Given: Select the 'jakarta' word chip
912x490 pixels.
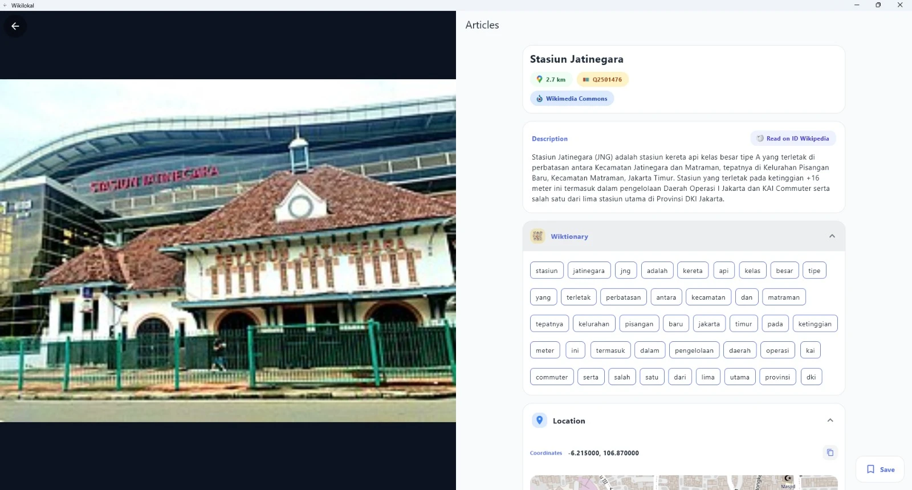Looking at the screenshot, I should pyautogui.click(x=709, y=324).
